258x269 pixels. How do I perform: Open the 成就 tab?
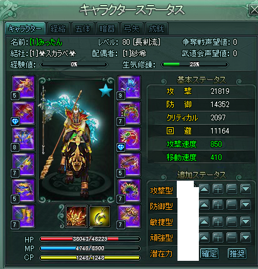156,28
